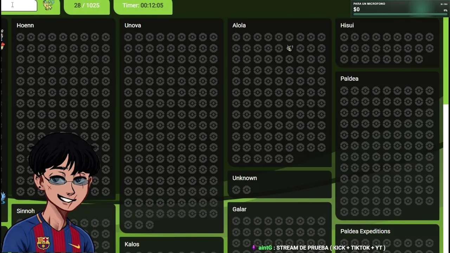Click the donation goal progress bar

[400, 14]
